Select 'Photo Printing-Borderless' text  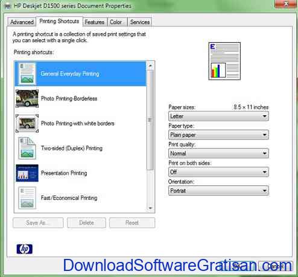[69, 98]
